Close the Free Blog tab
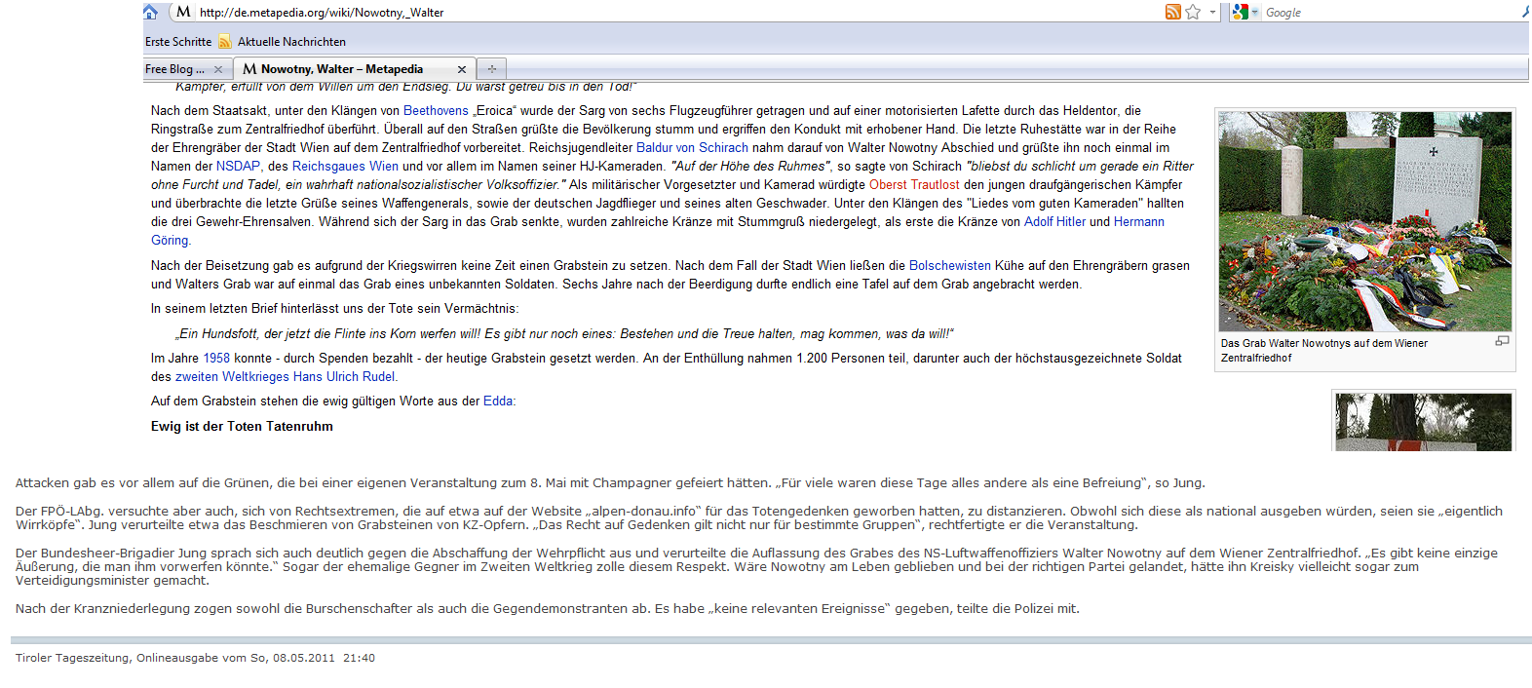This screenshot has width=1532, height=688. pyautogui.click(x=218, y=69)
